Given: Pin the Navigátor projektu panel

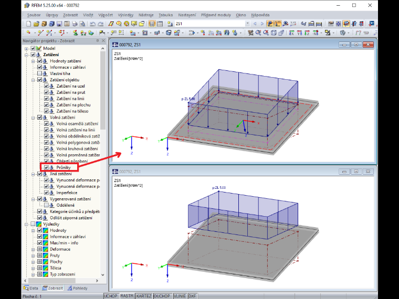Looking at the screenshot, I should coord(98,41).
